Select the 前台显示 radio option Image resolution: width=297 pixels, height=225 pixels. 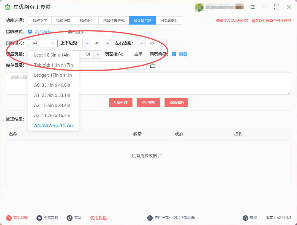62,32
